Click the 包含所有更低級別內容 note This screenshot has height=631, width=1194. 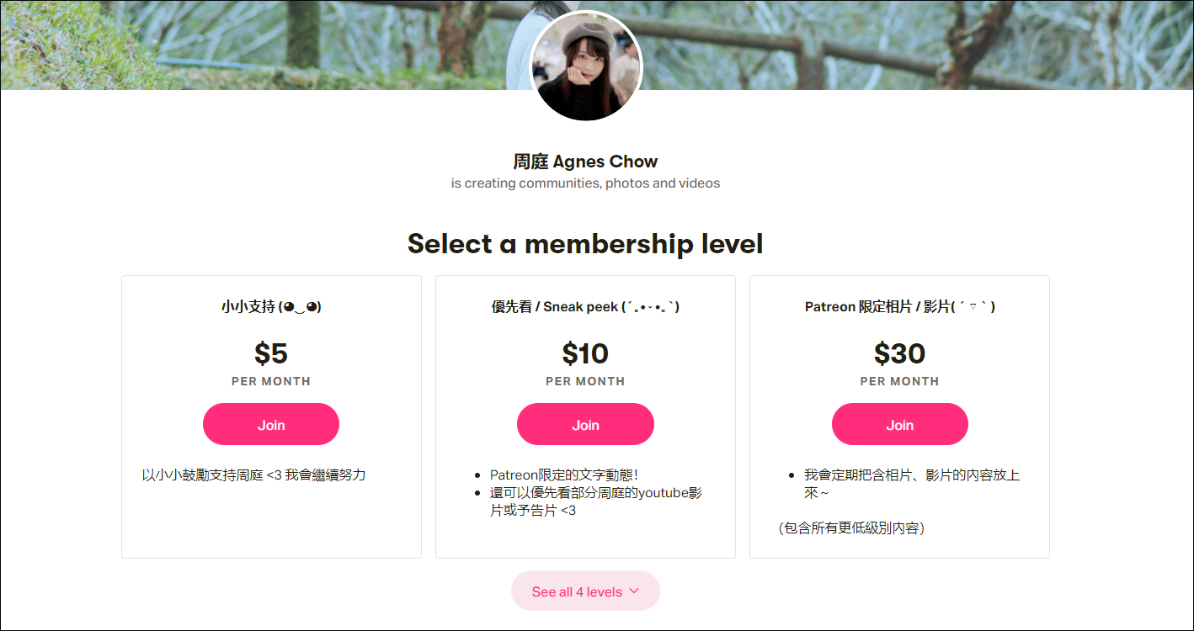[851, 528]
